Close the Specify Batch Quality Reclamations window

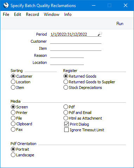click(x=126, y=5)
